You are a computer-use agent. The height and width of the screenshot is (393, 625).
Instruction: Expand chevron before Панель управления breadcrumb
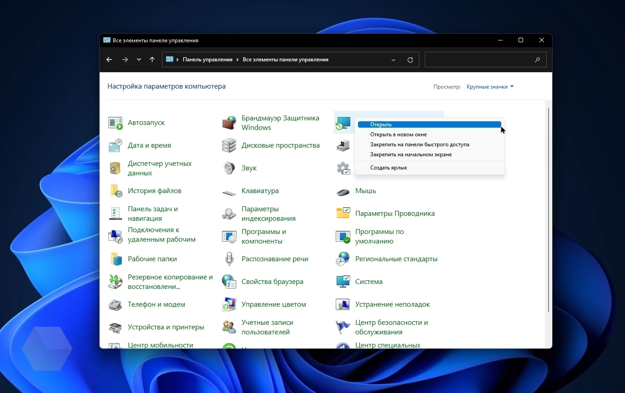[177, 60]
